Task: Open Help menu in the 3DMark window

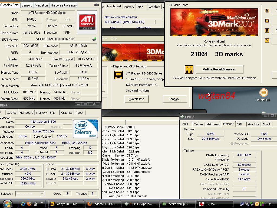Action: point(114,38)
